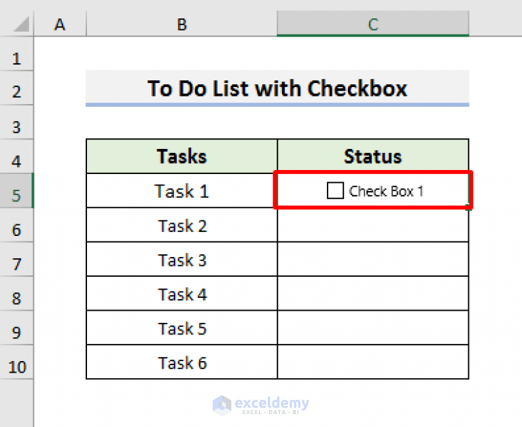
Task: Click the Select All corner triangle
Action: pyautogui.click(x=21, y=24)
